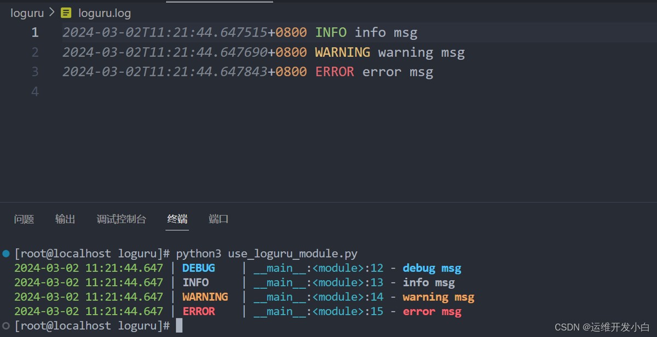
Task: Click the hollow circle marker at last prompt
Action: pyautogui.click(x=6, y=326)
